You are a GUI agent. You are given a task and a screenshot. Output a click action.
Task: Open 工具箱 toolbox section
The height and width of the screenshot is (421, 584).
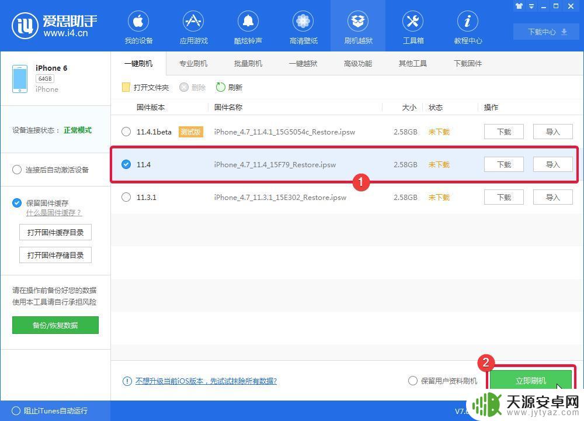click(x=413, y=27)
